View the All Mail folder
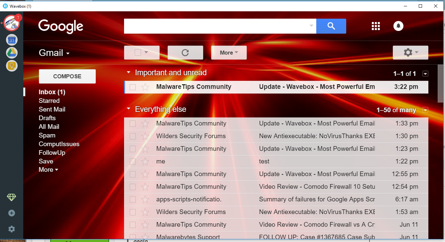Viewport: 445px width, 242px height. point(49,127)
